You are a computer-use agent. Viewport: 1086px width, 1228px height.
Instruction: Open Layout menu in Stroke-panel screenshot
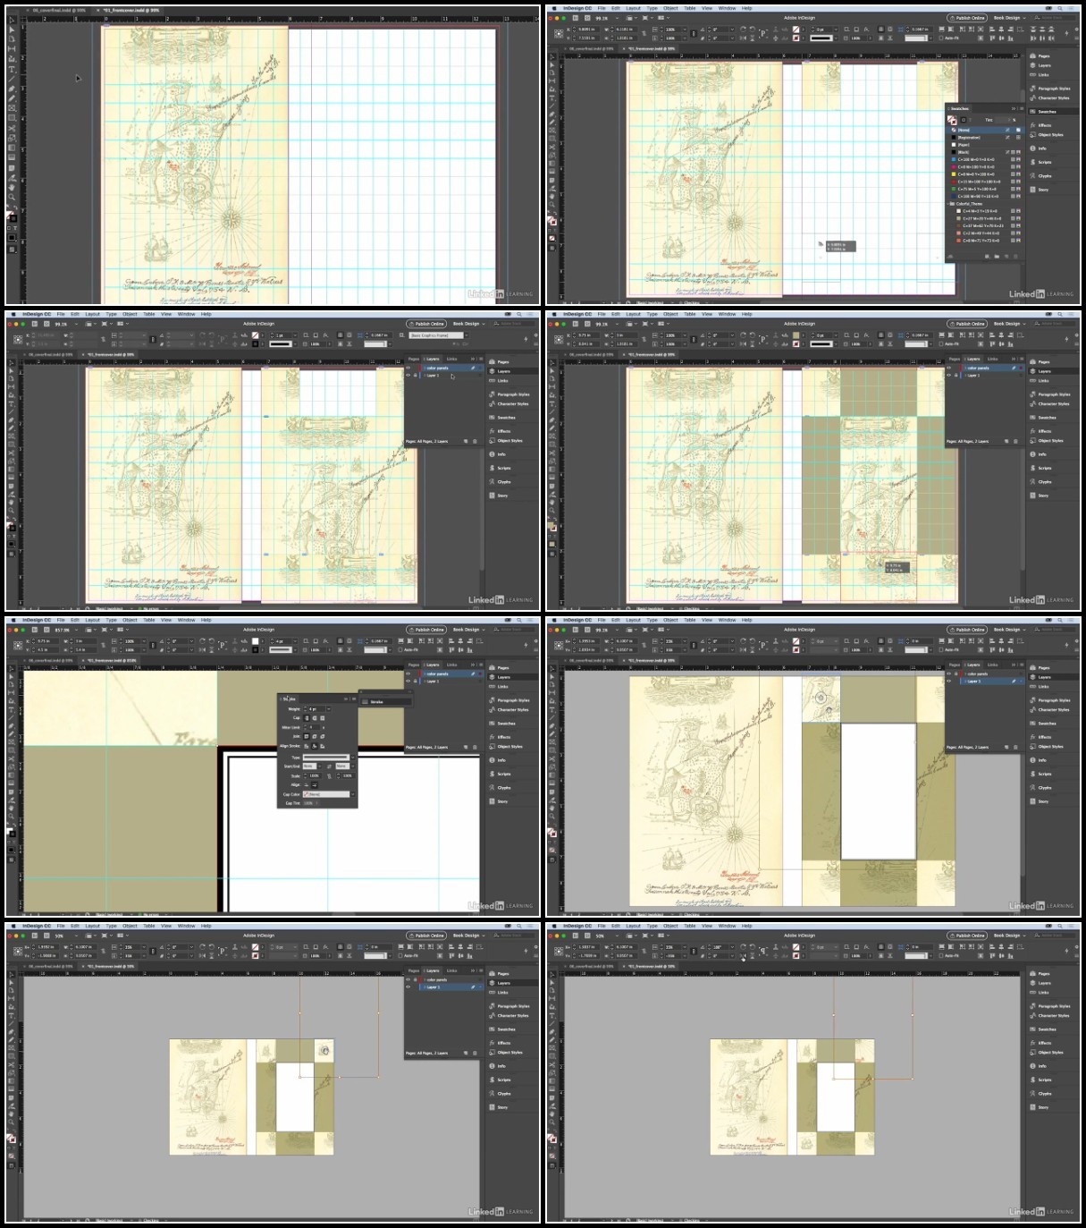pos(92,620)
